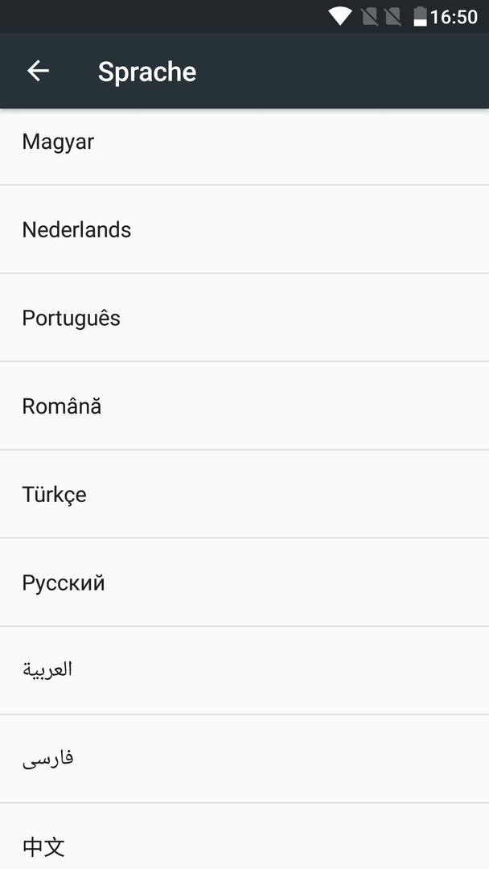The height and width of the screenshot is (869, 489).
Task: Go back using the arrow icon
Action: point(39,71)
